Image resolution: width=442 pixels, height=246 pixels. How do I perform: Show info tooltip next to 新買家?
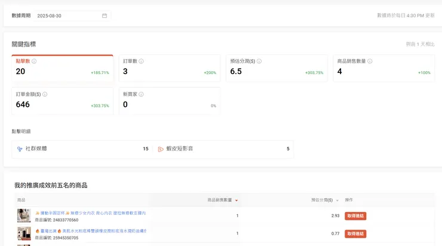tap(141, 94)
